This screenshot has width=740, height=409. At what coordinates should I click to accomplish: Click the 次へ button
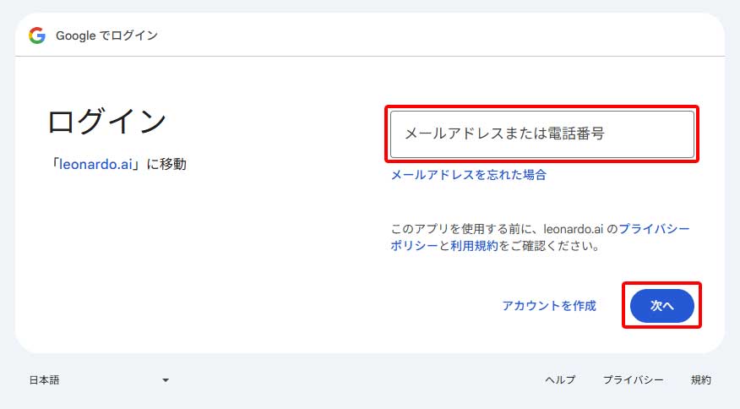(x=661, y=306)
